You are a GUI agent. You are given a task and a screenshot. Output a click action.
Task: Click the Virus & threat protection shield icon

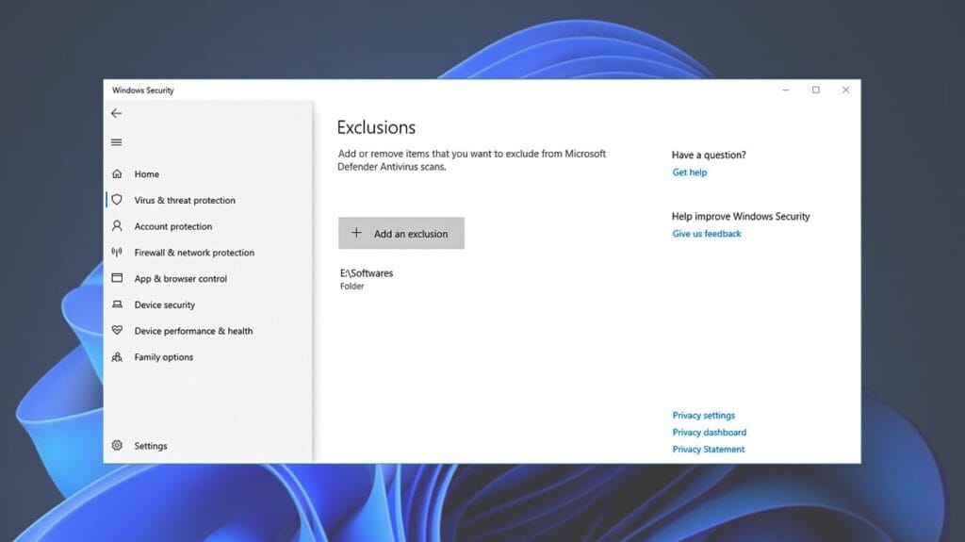(x=117, y=200)
